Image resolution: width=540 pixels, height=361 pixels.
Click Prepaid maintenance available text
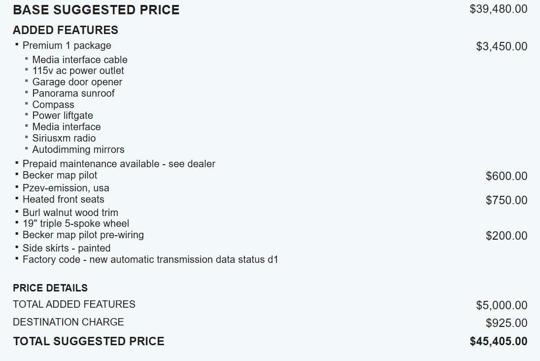[119, 164]
